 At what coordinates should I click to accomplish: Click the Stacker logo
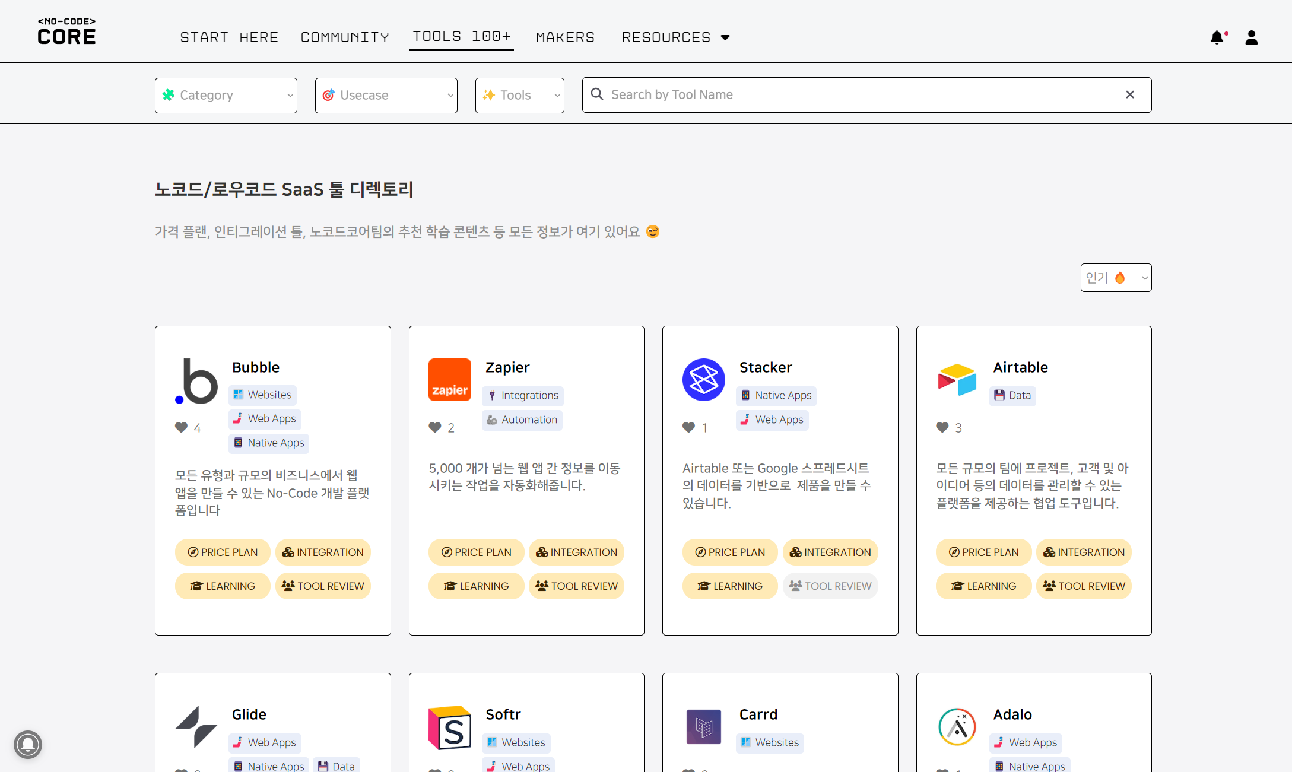[703, 380]
